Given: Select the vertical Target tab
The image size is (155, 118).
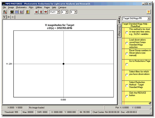Looking at the screenshot, I should tap(119, 20).
